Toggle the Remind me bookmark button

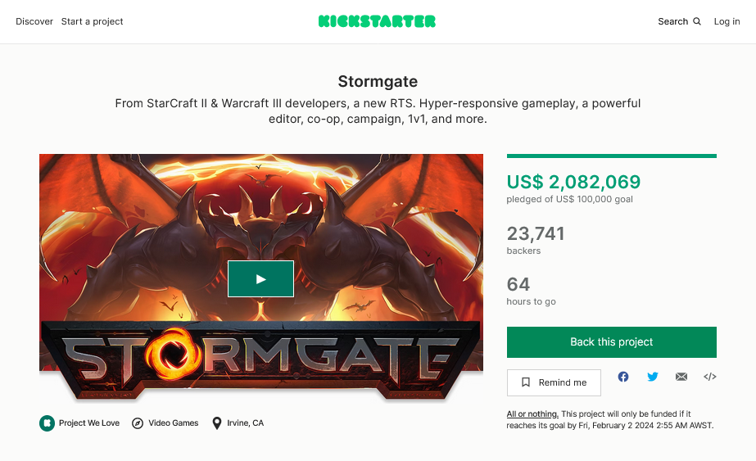point(554,382)
